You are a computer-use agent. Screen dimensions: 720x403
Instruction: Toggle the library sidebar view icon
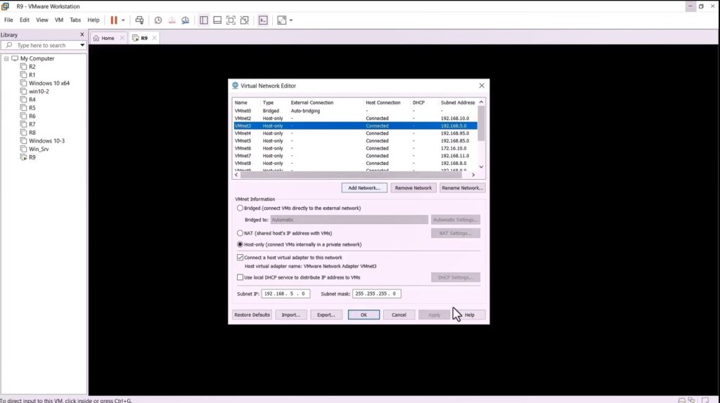tap(204, 20)
